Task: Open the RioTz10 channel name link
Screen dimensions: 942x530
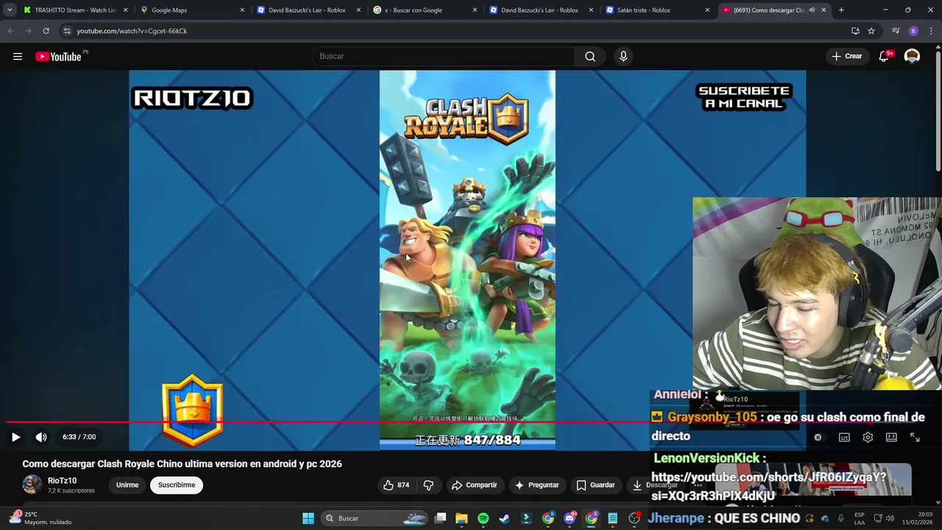Action: point(62,481)
